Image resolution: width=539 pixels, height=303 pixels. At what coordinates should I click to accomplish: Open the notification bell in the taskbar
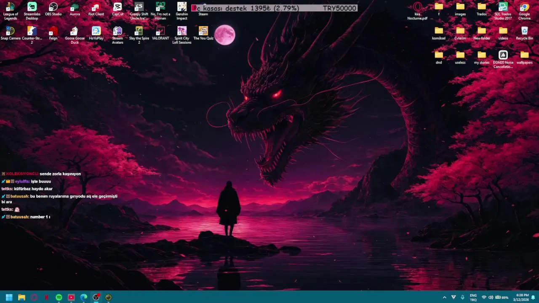pos(533,298)
